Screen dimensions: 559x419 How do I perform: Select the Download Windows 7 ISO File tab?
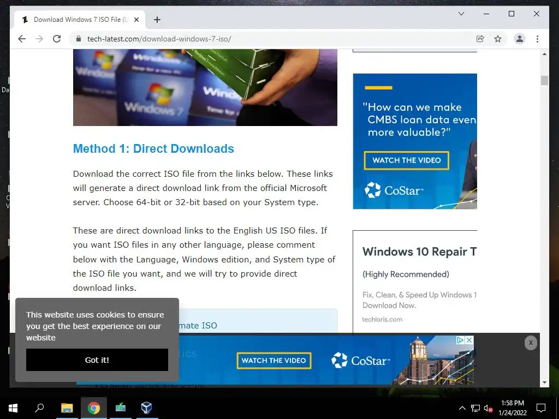(80, 20)
